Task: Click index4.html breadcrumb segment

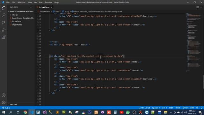Action: coord(45,11)
